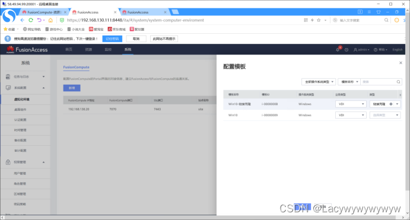Open the 全部操作系统类型 filter dropdown
The width and height of the screenshot is (410, 220).
[318, 82]
